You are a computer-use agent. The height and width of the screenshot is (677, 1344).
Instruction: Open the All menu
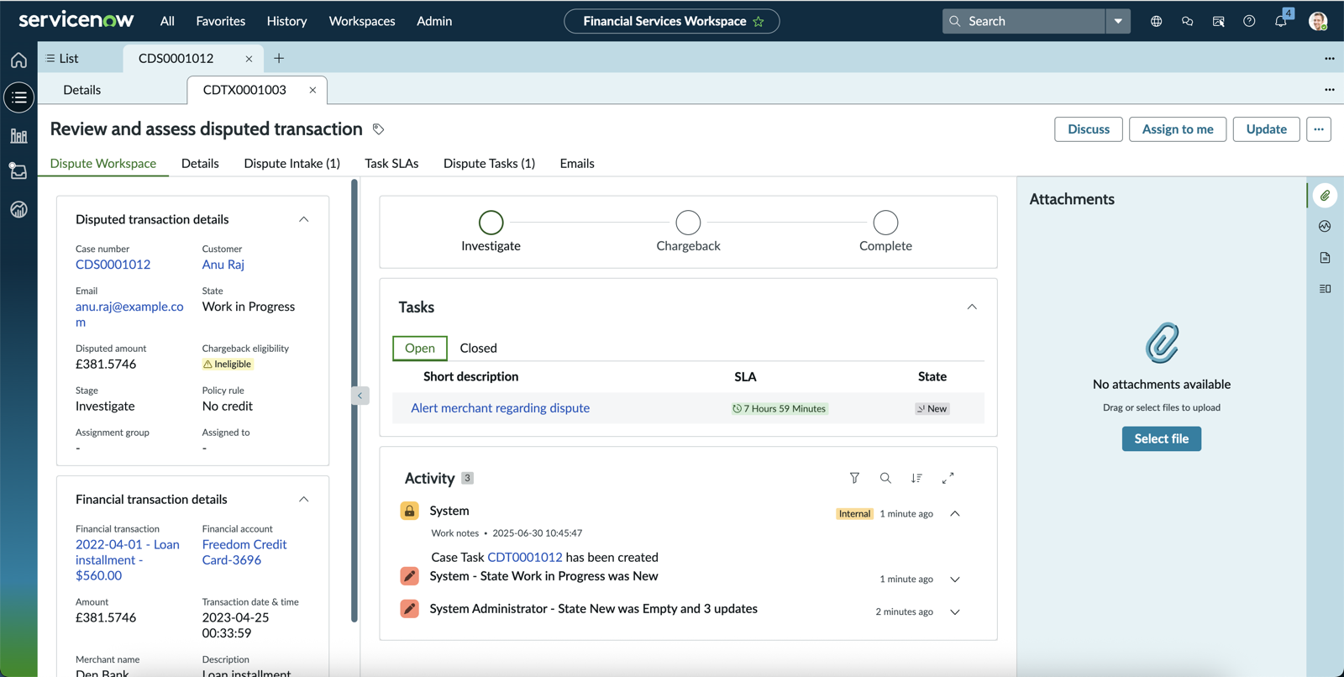(167, 21)
